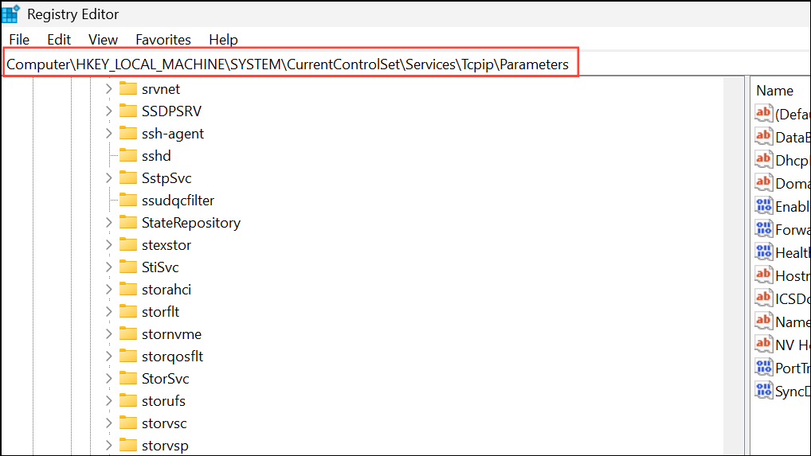Image resolution: width=811 pixels, height=456 pixels.
Task: Expand the ssh-agent key
Action: coord(108,133)
